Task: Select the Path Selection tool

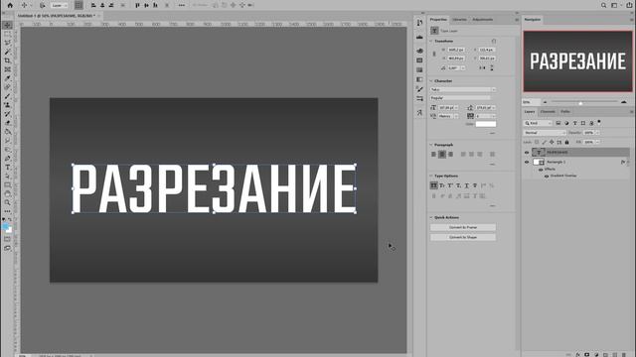Action: (x=7, y=177)
